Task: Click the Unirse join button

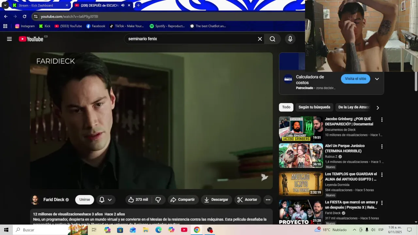Action: click(x=85, y=200)
